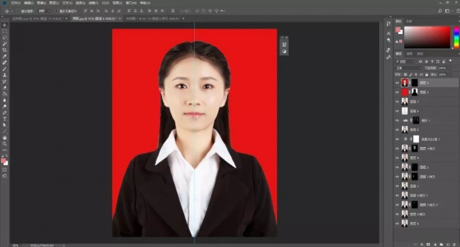Select the Zoom tool
Screen dimensions: 460x247
click(x=5, y=144)
